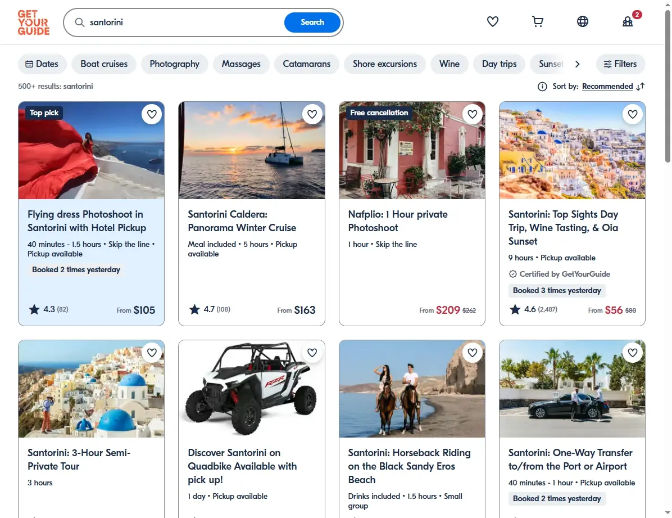Image resolution: width=672 pixels, height=518 pixels.
Task: Click the 4.7 (108) star rating
Action: tap(210, 309)
